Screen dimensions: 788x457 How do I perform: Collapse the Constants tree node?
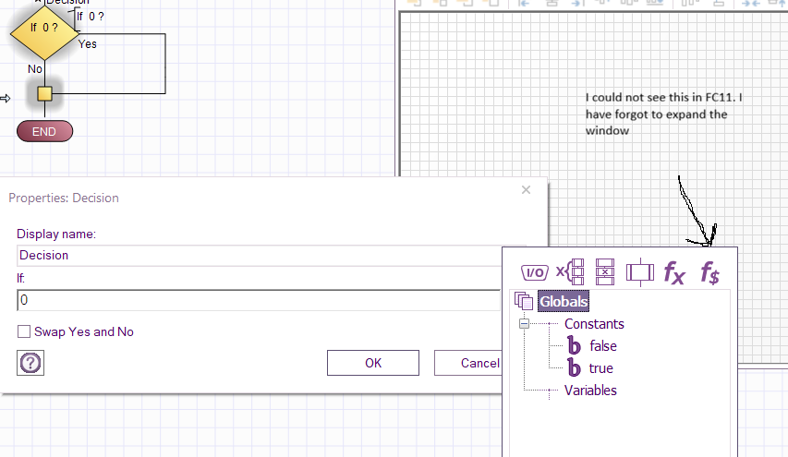coord(524,324)
